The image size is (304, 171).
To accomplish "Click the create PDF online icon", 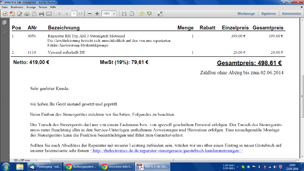I will pyautogui.click(x=12, y=14).
